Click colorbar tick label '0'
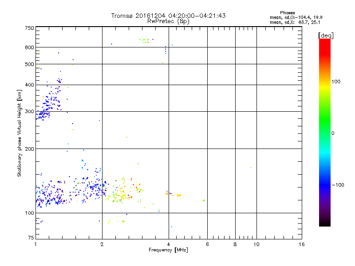Viewport: 355px width, 266px height. tap(332, 133)
